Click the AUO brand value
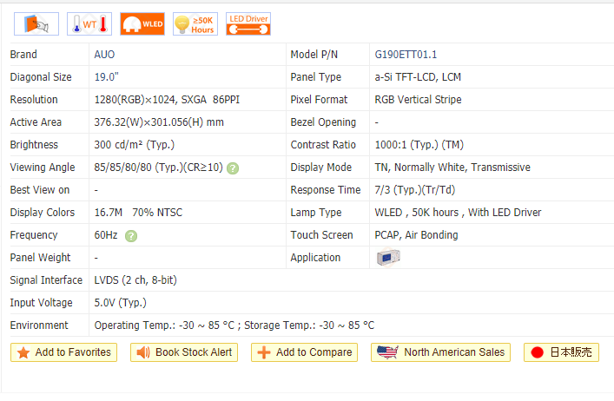 [104, 55]
